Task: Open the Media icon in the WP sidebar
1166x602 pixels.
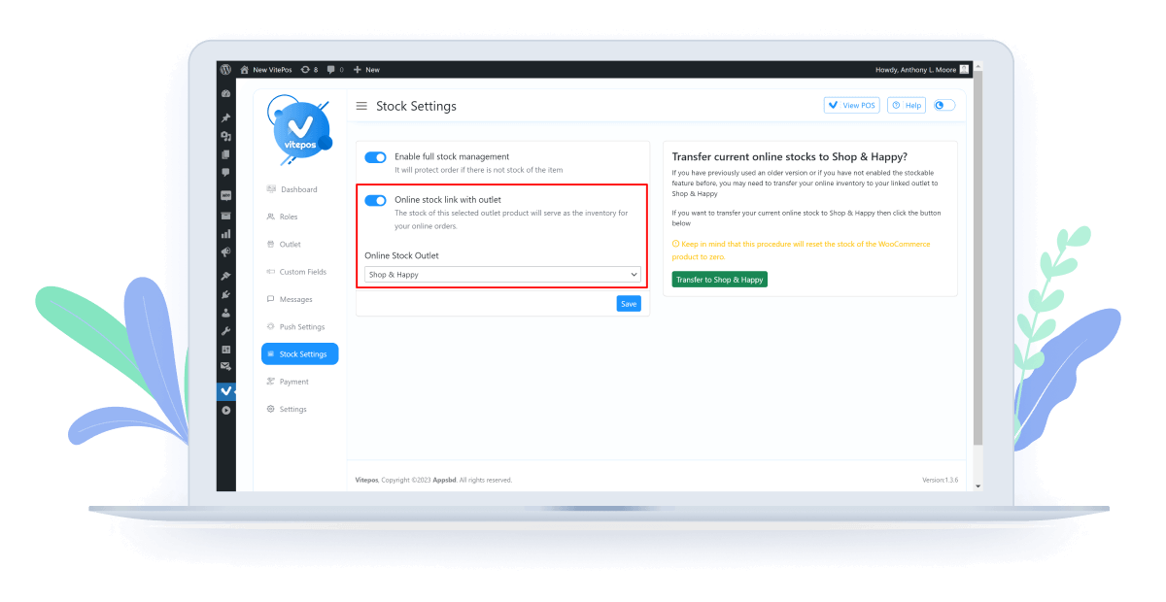Action: (x=225, y=136)
